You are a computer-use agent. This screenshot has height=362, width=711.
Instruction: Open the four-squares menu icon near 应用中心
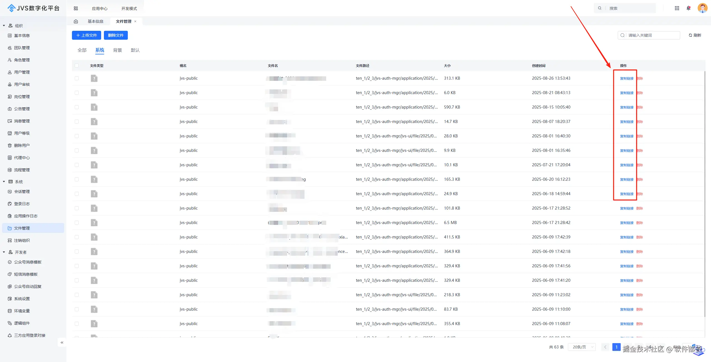76,9
